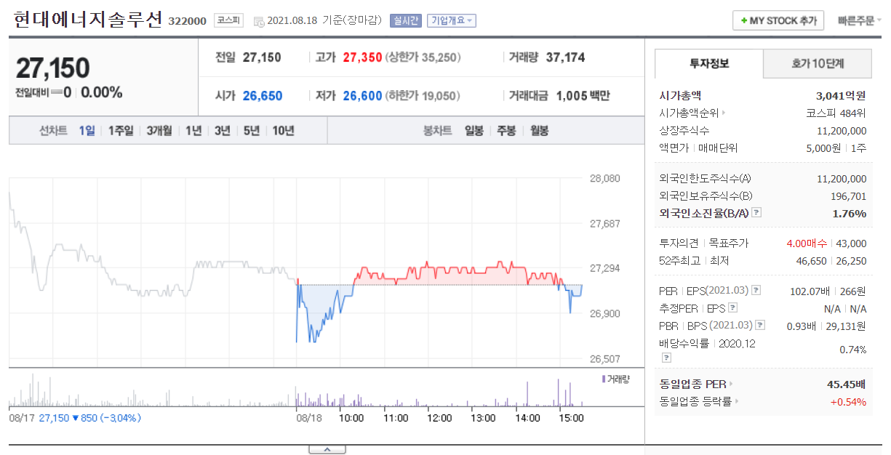This screenshot has width=891, height=455.
Task: Click current price 27,150
Action: pyautogui.click(x=53, y=68)
